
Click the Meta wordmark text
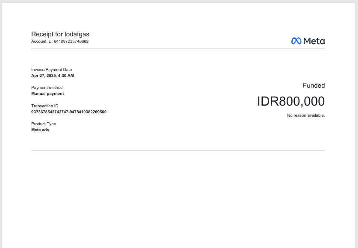point(314,41)
